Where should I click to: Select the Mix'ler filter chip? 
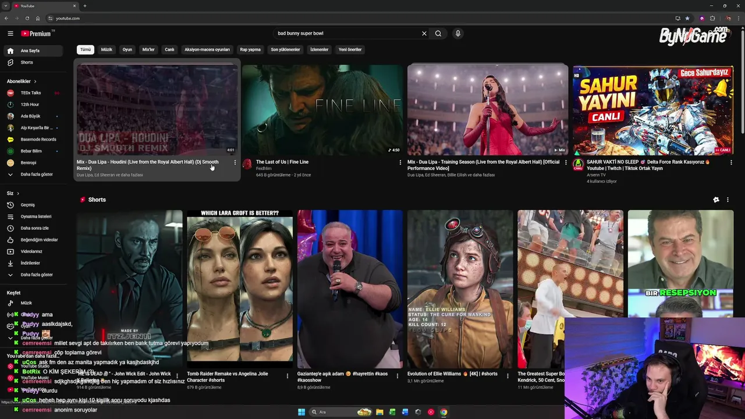pyautogui.click(x=148, y=49)
